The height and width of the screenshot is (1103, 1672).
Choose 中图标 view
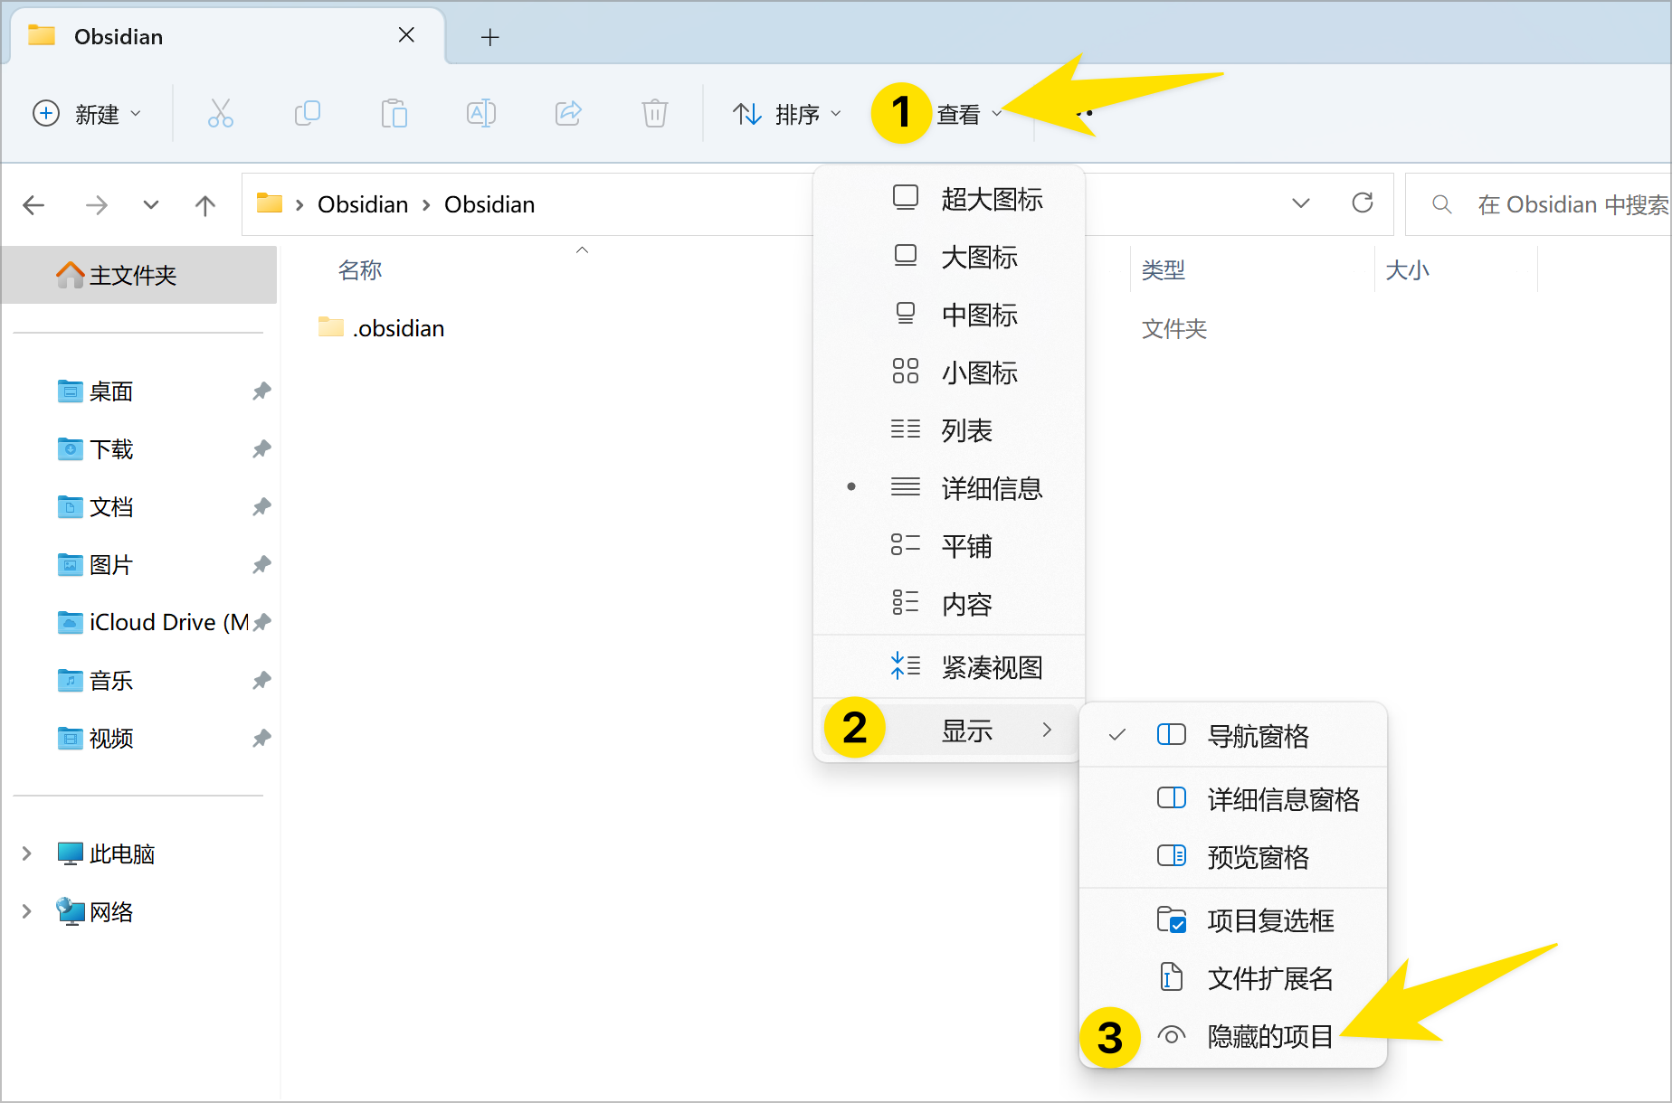[949, 315]
